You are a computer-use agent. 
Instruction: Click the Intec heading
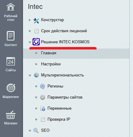[x=35, y=6]
